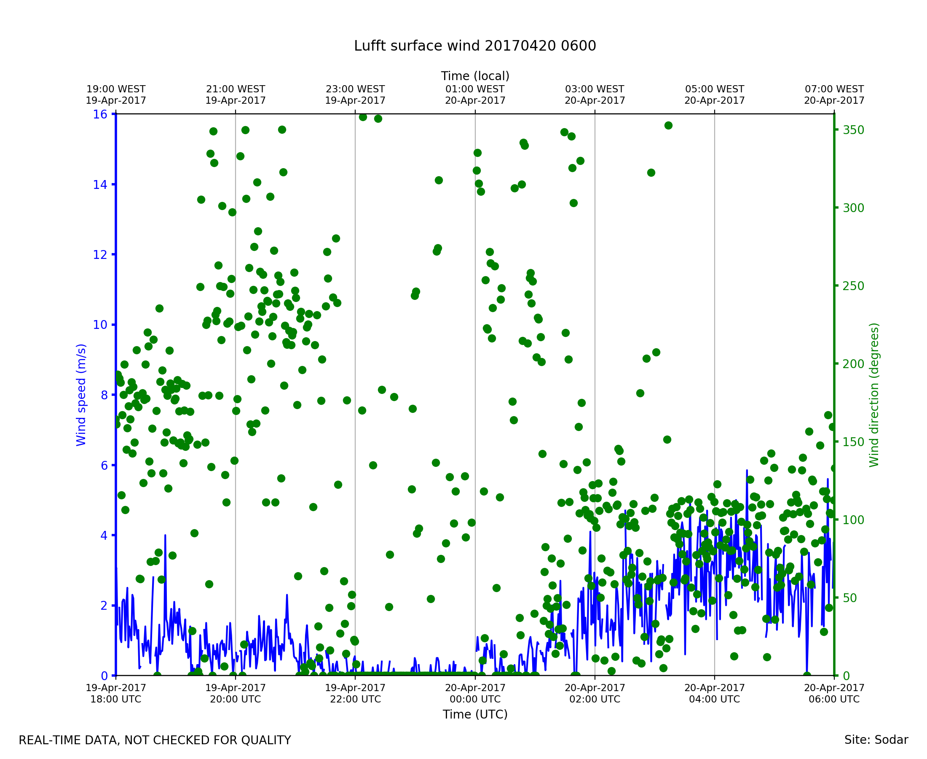Click the '22:00 UTC' bottom tick label
927x759 pixels.
pyautogui.click(x=355, y=699)
